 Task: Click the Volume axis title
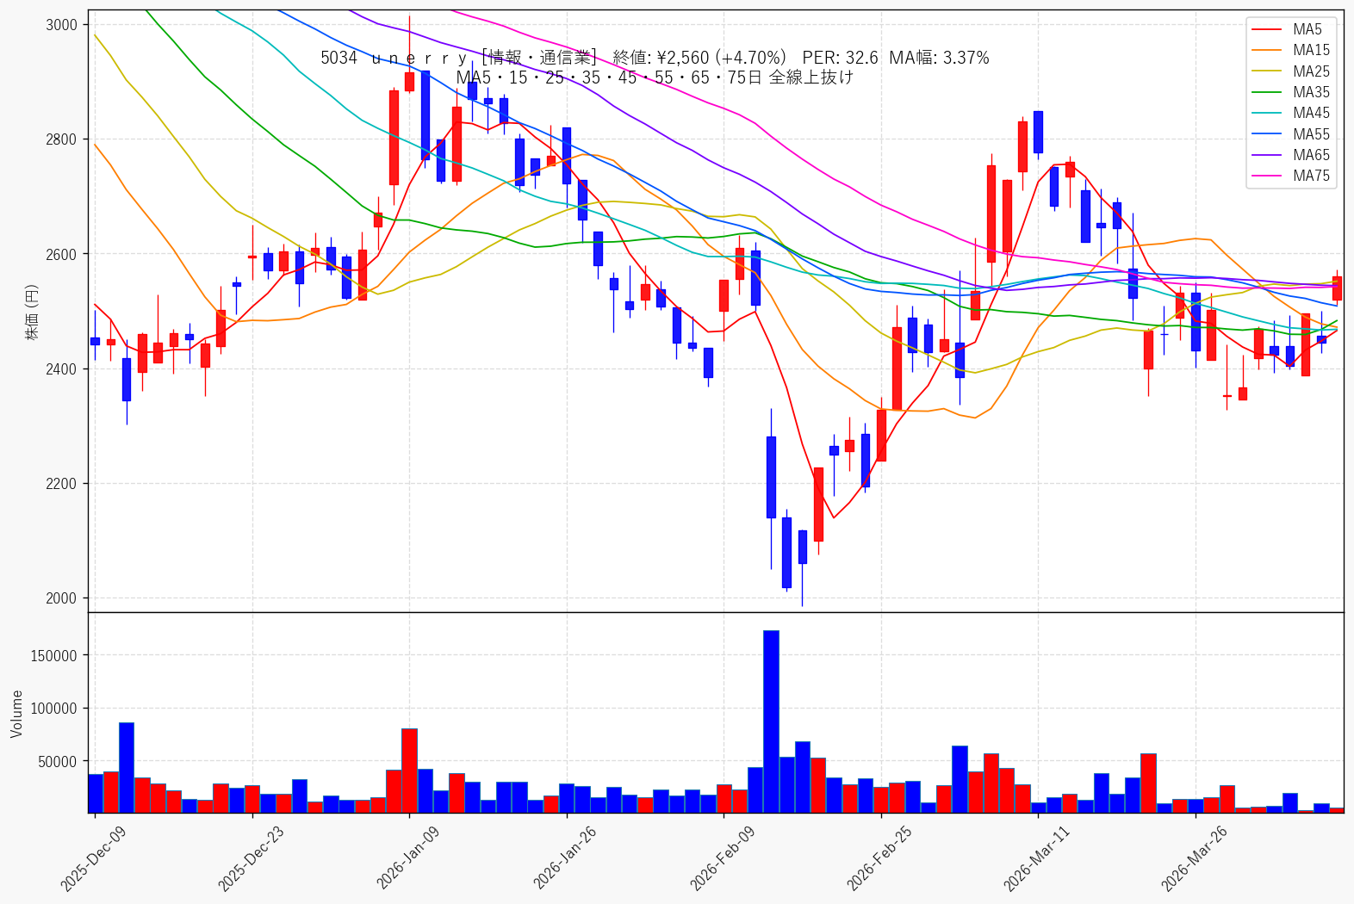coord(16,714)
